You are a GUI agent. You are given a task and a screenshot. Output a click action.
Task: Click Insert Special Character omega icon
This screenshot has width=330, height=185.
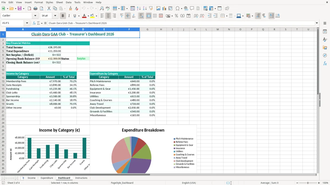point(177,8)
